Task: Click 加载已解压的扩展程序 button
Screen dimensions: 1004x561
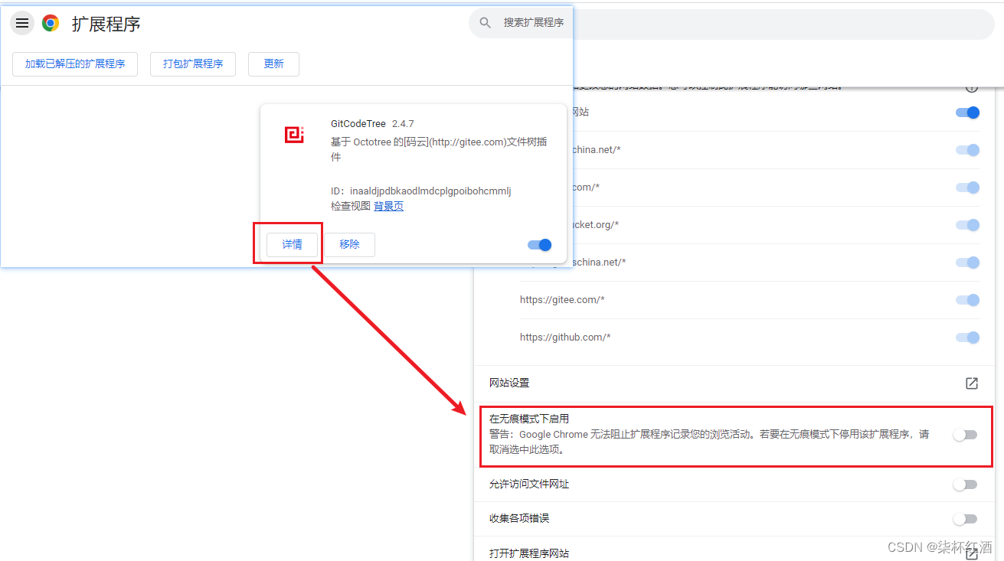Action: click(75, 64)
